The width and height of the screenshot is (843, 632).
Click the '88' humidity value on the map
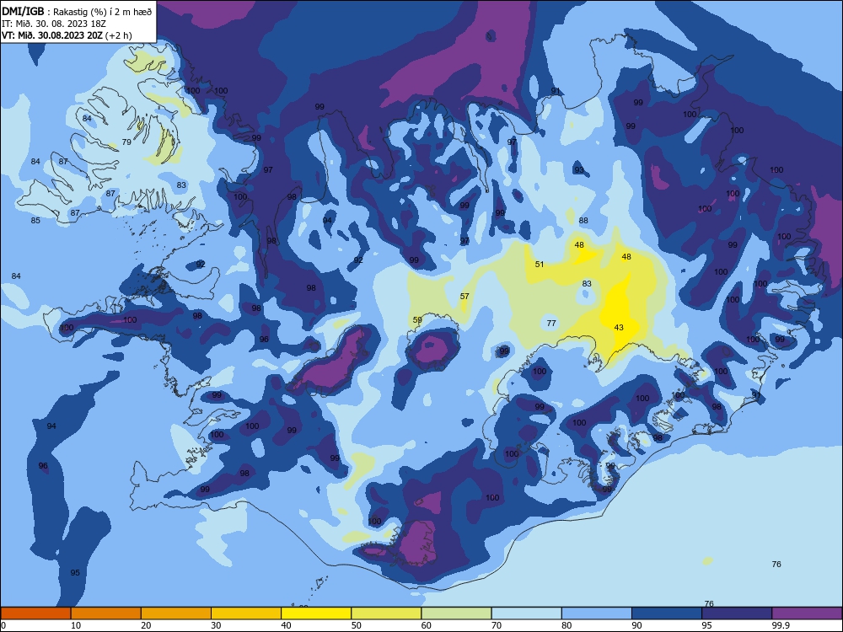[x=583, y=220]
